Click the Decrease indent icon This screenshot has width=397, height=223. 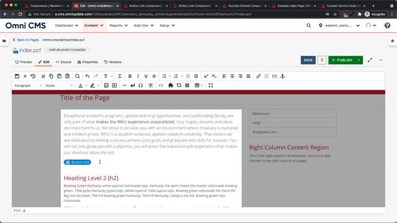(x=188, y=76)
